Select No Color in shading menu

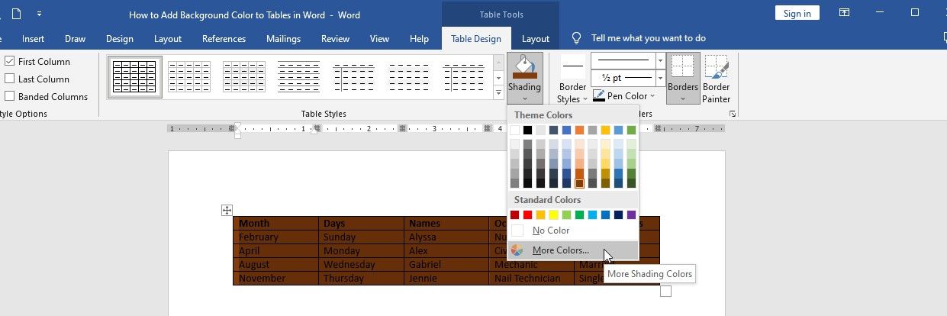(x=573, y=231)
